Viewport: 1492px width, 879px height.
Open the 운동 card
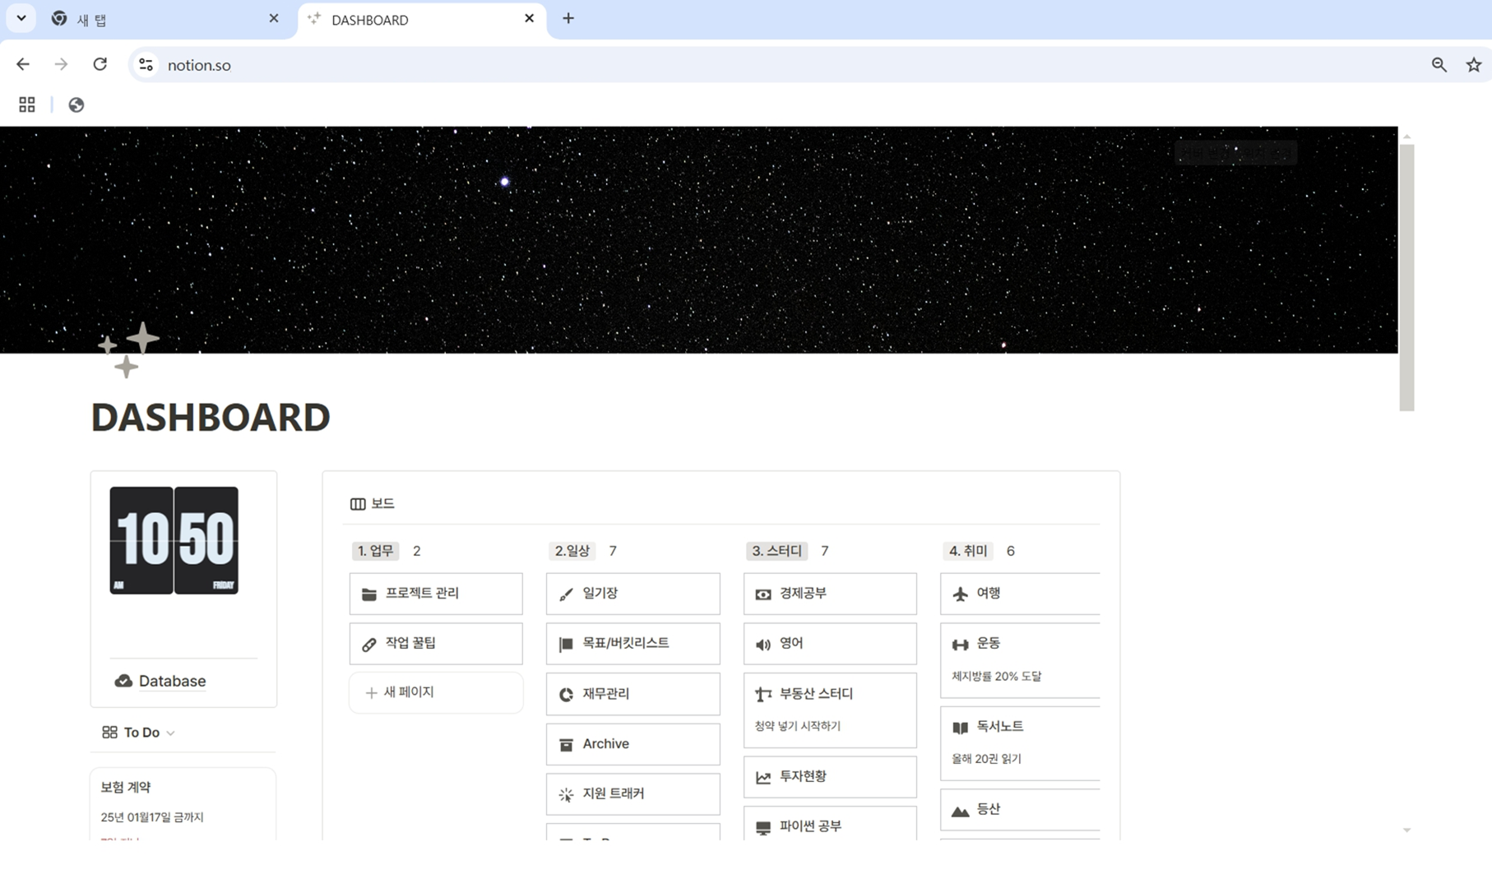(x=1020, y=660)
